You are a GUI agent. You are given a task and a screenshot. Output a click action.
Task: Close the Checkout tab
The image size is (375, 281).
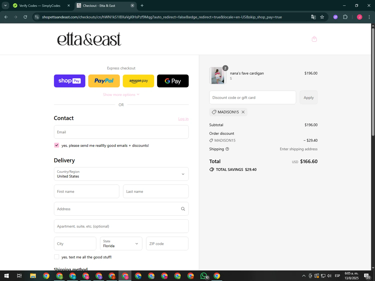point(132,5)
